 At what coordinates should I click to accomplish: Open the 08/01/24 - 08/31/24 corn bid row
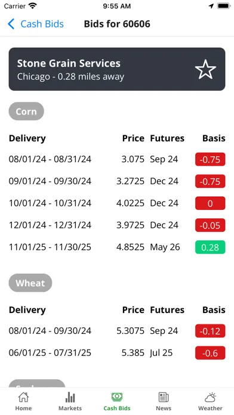[117, 159]
